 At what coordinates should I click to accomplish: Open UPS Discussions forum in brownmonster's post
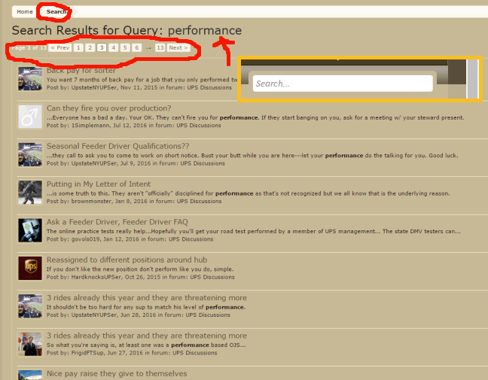point(199,202)
